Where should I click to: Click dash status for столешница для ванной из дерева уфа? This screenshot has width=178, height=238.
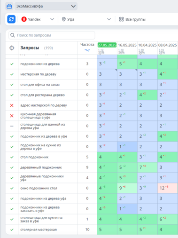pyautogui.click(x=12, y=126)
